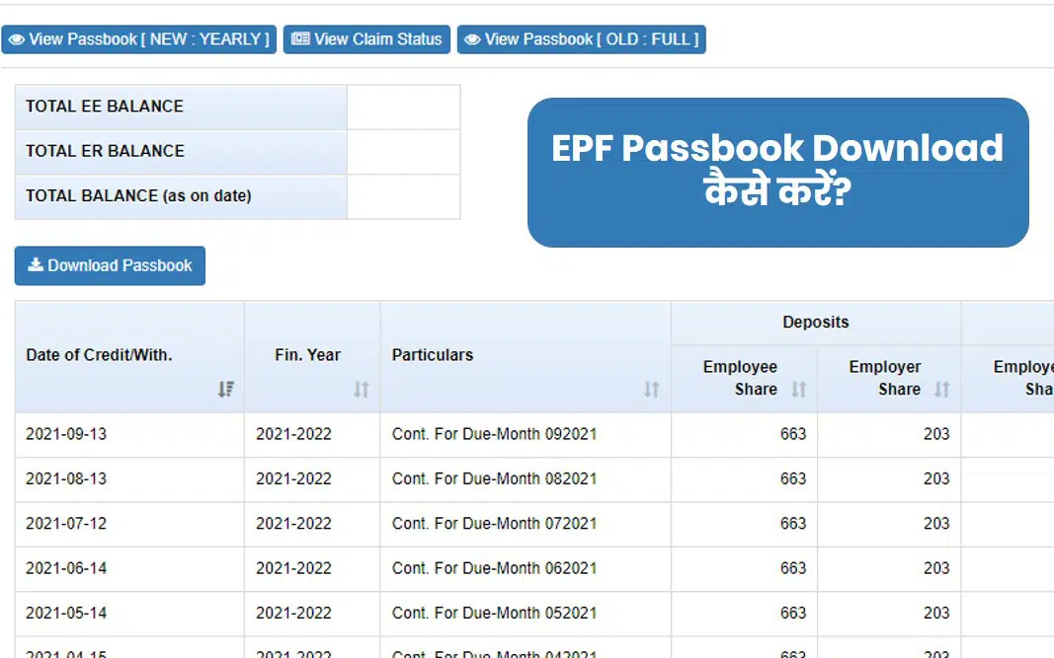Click Cont. For Due-Month 092021 entry
This screenshot has width=1054, height=658.
point(494,434)
